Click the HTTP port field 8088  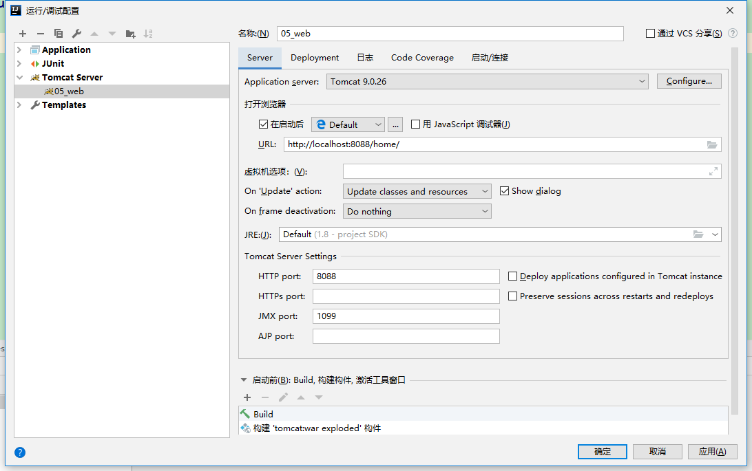(406, 276)
